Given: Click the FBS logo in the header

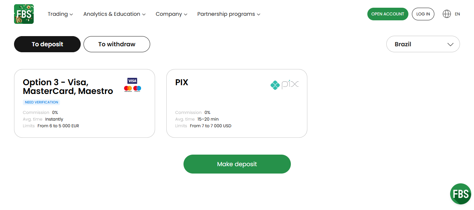Looking at the screenshot, I should pyautogui.click(x=24, y=14).
